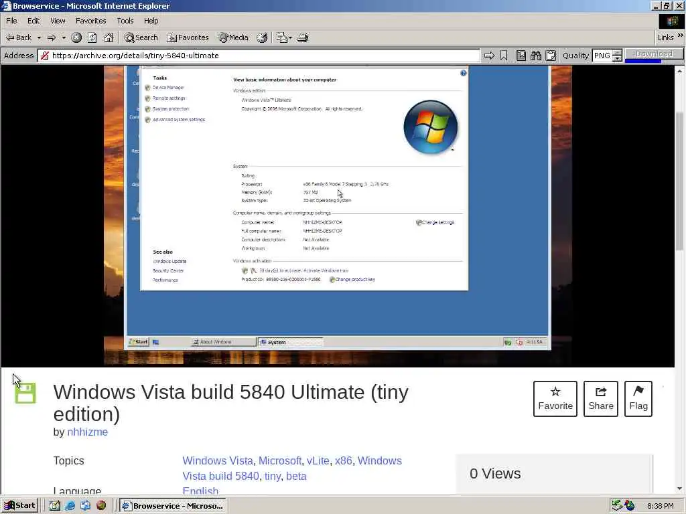
Task: Expand the Links toolbar chevron
Action: click(681, 35)
